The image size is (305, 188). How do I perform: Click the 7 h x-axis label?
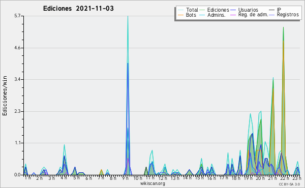pos(101,178)
